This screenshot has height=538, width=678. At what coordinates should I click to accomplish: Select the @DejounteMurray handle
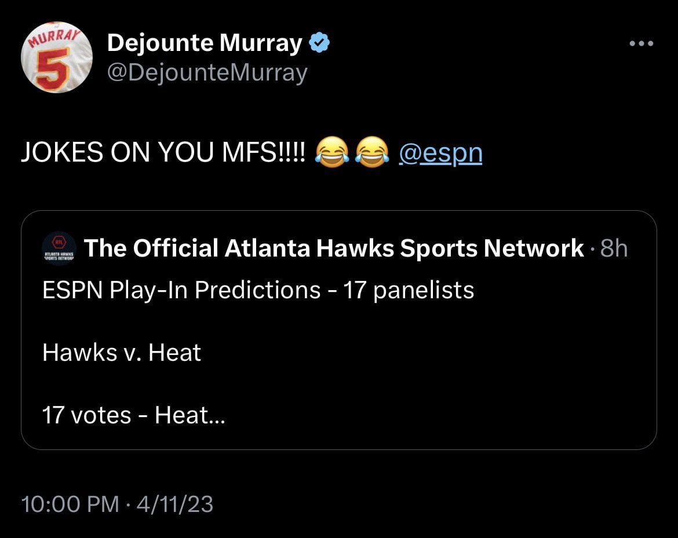coord(207,73)
